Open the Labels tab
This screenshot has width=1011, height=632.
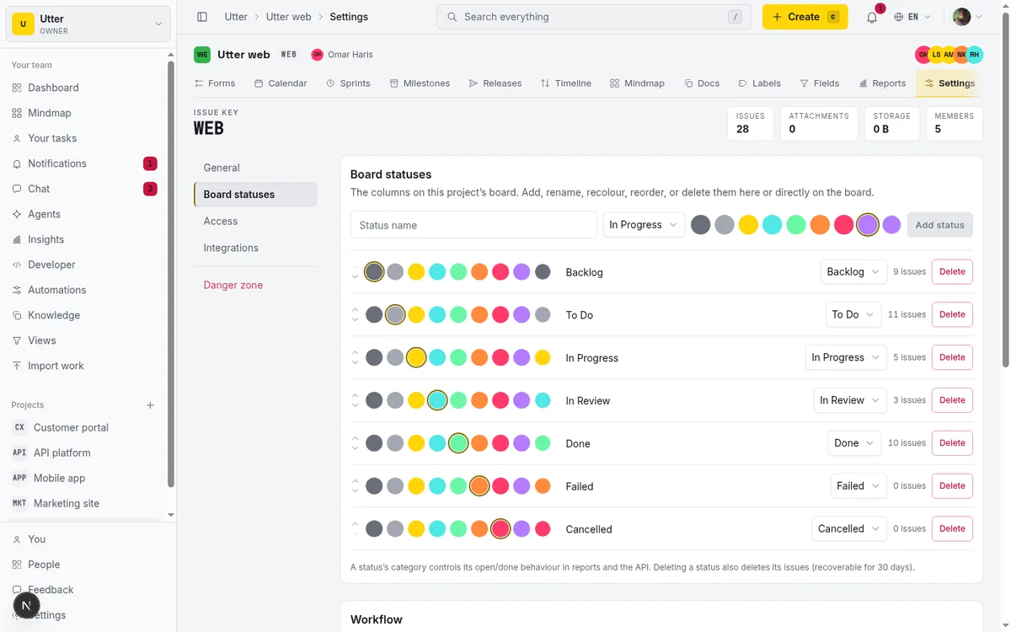(x=759, y=83)
